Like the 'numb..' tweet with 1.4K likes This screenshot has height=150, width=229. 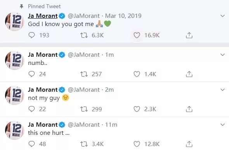pyautogui.click(x=137, y=74)
